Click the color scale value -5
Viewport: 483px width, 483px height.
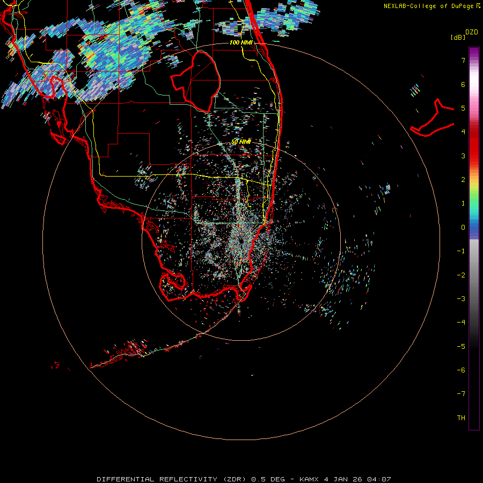click(x=461, y=347)
